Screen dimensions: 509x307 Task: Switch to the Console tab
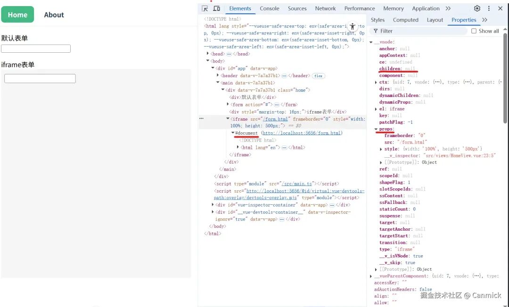(x=270, y=8)
